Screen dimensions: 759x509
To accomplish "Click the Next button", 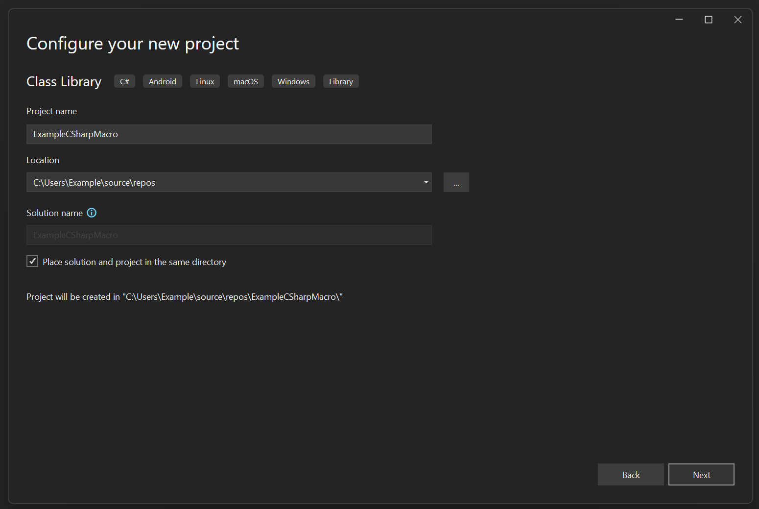I will (x=701, y=474).
